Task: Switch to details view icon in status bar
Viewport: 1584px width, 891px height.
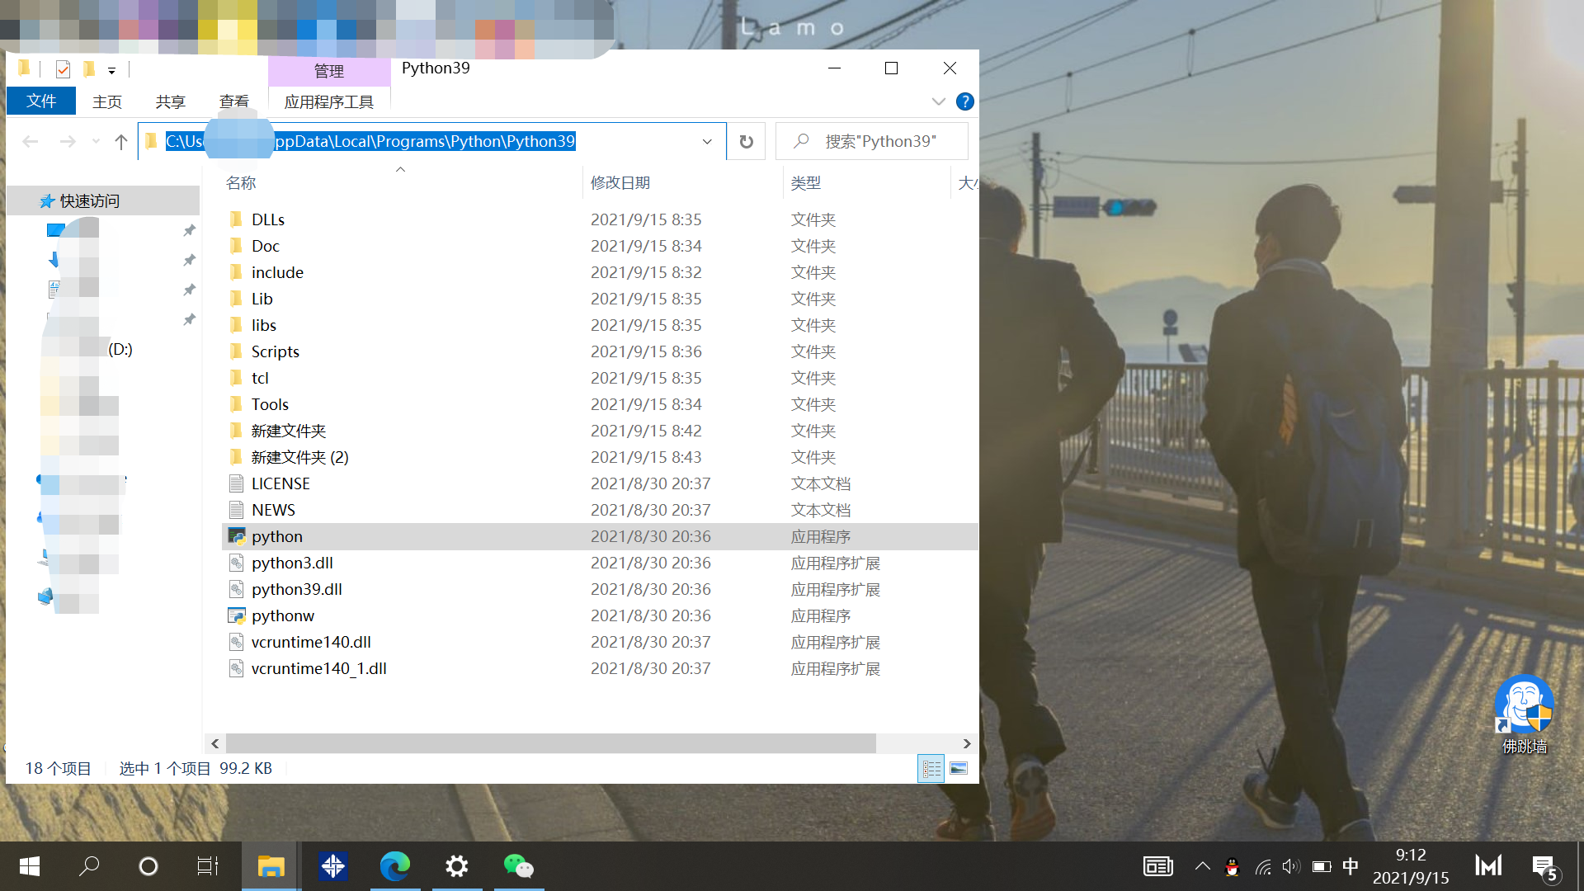Action: point(931,769)
